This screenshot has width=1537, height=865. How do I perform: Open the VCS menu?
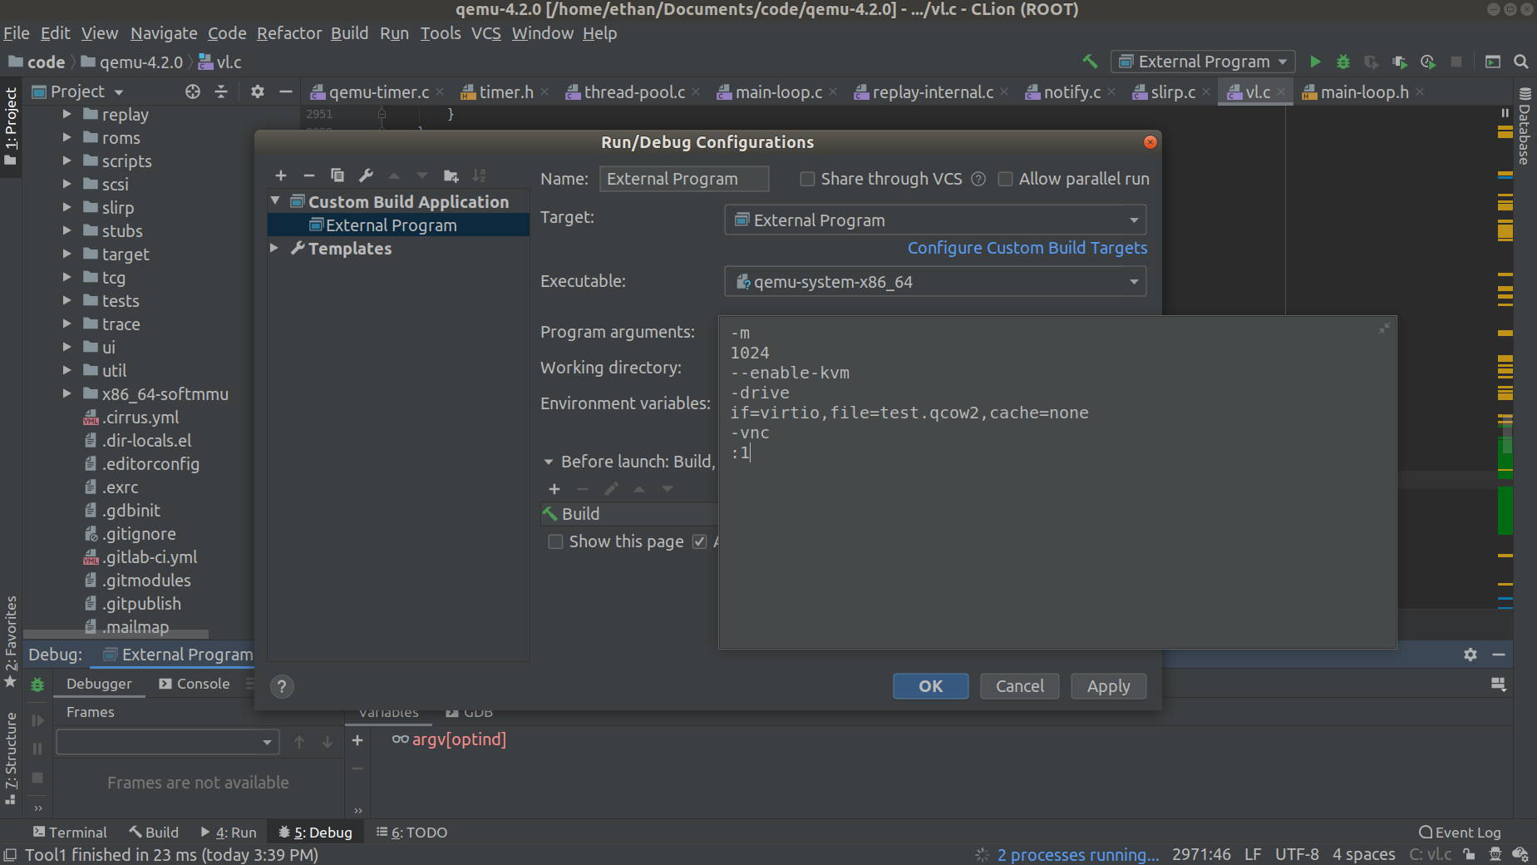point(486,33)
